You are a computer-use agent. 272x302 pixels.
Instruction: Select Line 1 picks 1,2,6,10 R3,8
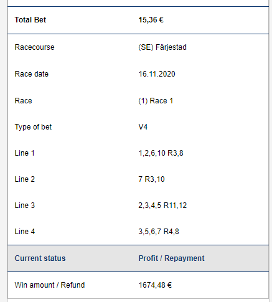click(x=161, y=153)
